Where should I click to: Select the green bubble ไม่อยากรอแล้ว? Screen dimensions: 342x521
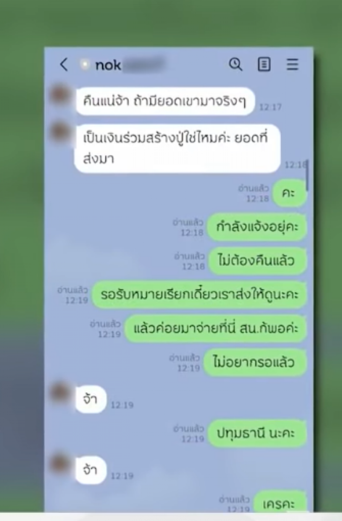tap(255, 362)
